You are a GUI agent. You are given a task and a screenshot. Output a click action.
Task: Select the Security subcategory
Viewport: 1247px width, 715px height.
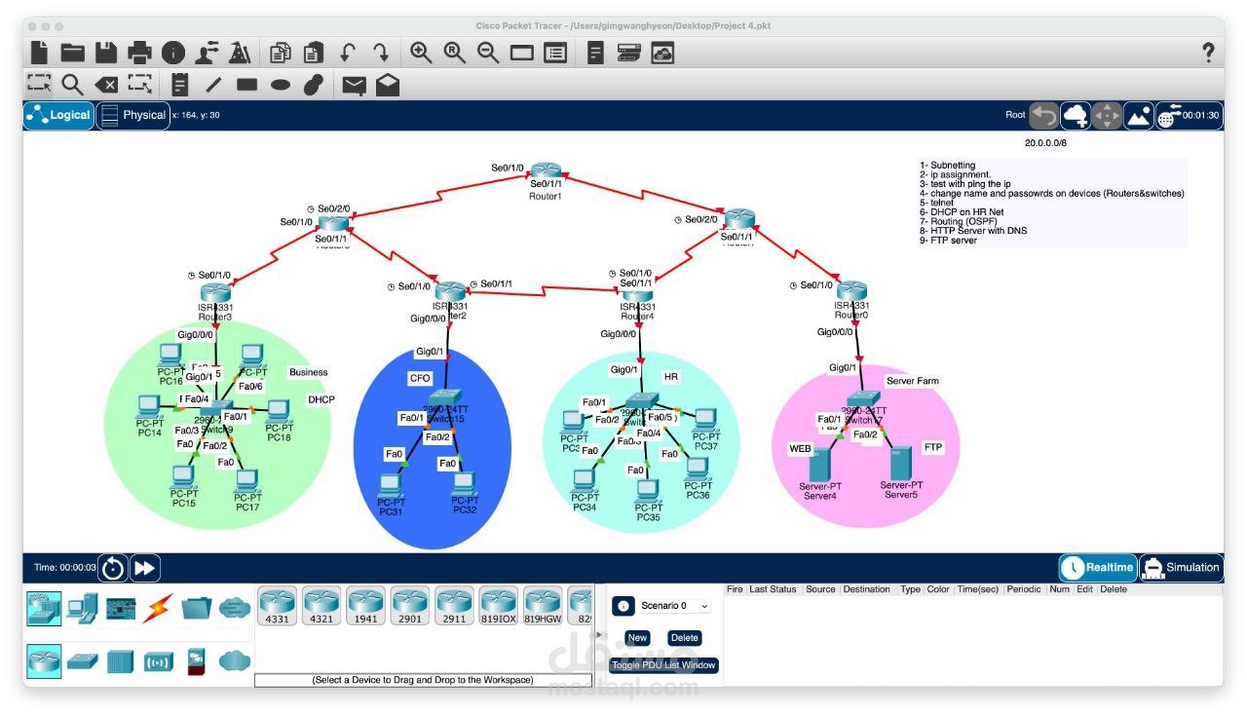(196, 661)
